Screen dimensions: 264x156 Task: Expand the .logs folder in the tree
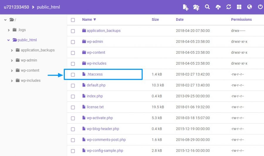click(9, 30)
